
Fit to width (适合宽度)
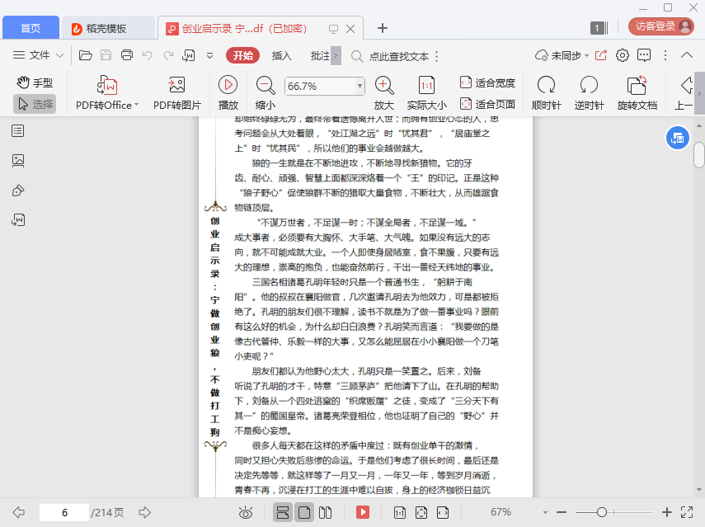tap(487, 82)
